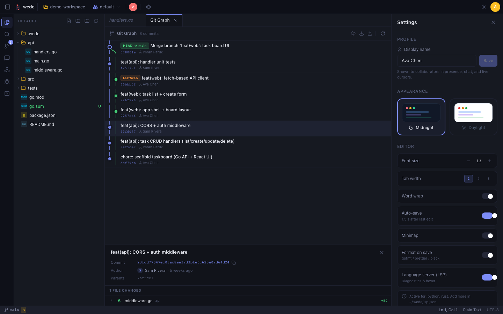Click the Git Graph push icon
503x314 pixels.
(x=370, y=33)
